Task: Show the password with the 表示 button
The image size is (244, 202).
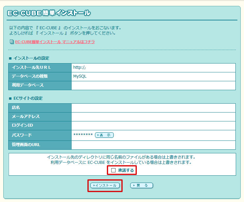Action: click(x=104, y=135)
